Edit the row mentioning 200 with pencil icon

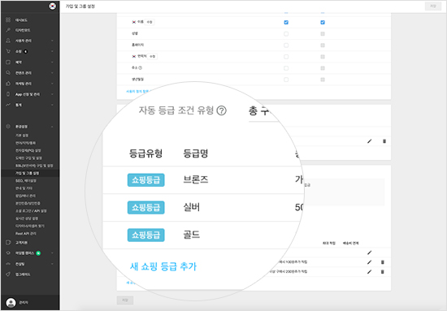[x=370, y=272]
